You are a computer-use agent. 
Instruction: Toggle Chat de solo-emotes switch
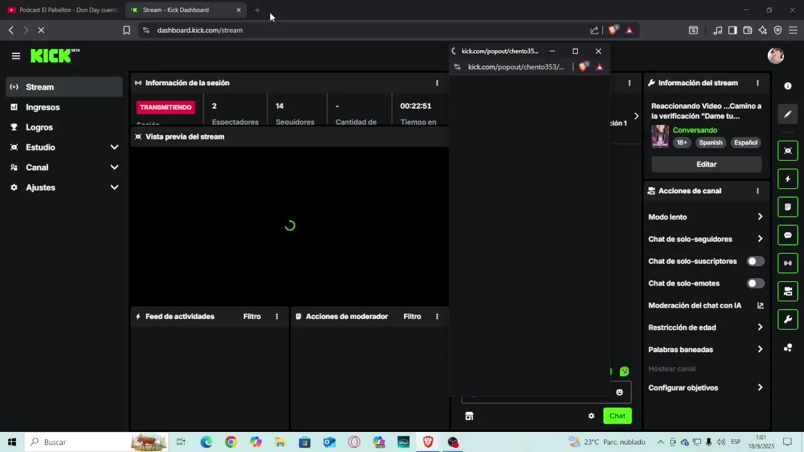(x=756, y=283)
